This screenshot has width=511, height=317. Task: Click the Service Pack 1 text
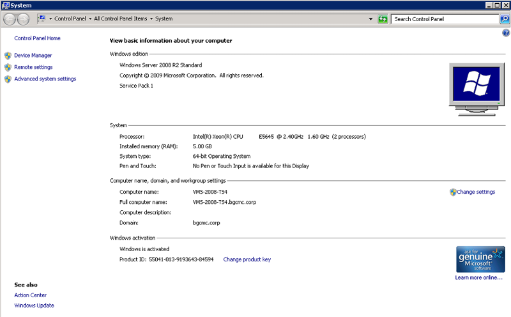(x=136, y=86)
